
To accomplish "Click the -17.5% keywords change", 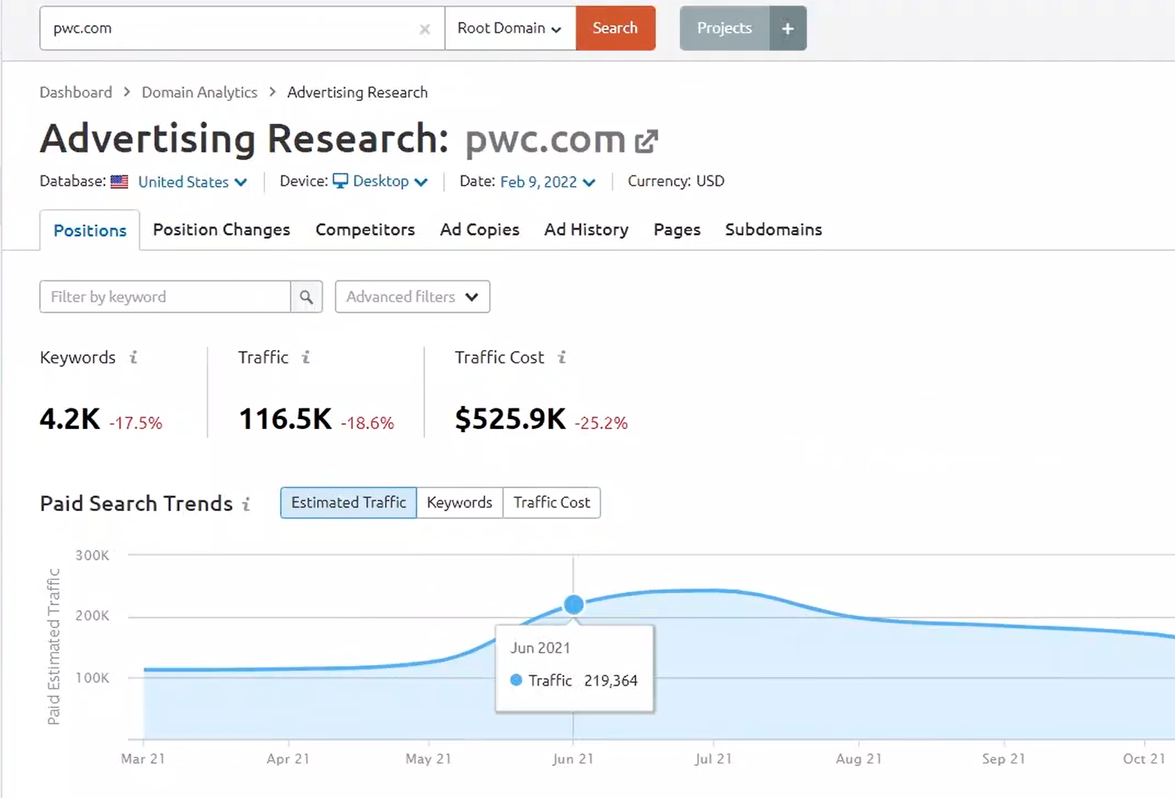I will 135,423.
